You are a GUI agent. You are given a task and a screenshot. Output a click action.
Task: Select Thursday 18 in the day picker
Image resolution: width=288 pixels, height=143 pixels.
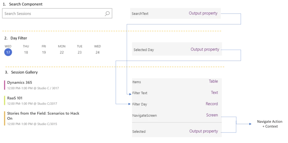coord(26,52)
